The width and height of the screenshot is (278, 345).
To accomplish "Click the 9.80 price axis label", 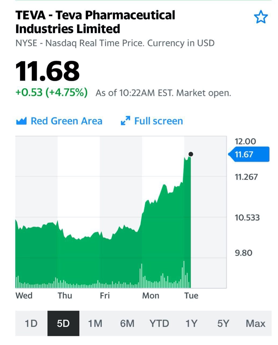I will tap(244, 253).
